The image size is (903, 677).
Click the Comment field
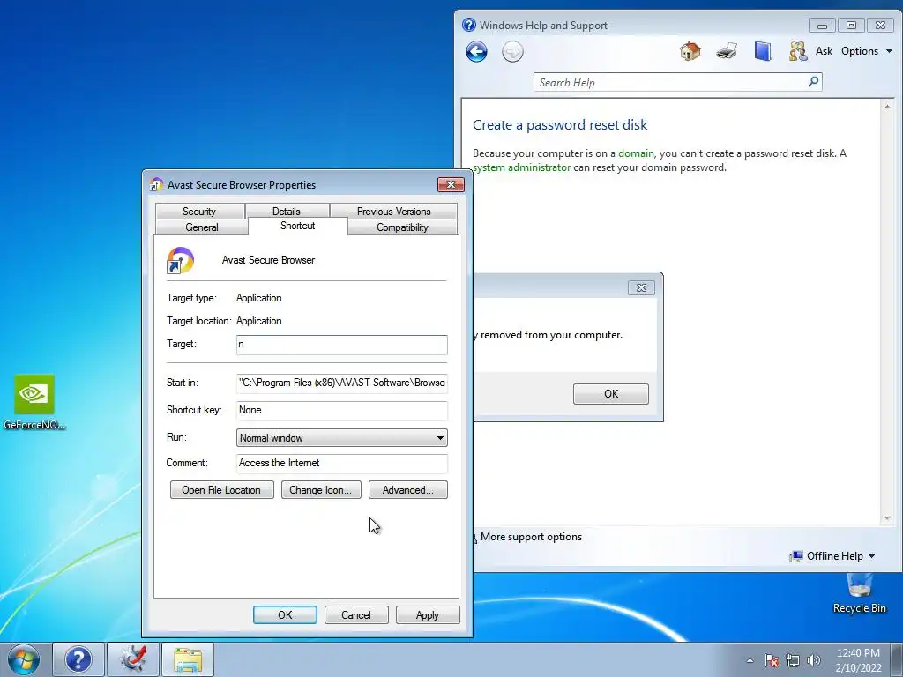coord(341,464)
